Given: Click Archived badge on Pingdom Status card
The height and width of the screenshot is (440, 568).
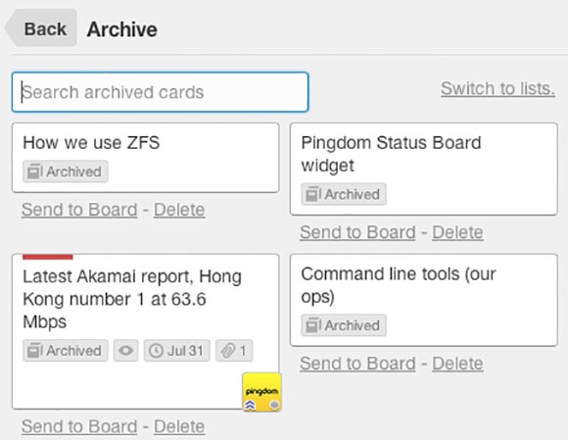Looking at the screenshot, I should (344, 194).
